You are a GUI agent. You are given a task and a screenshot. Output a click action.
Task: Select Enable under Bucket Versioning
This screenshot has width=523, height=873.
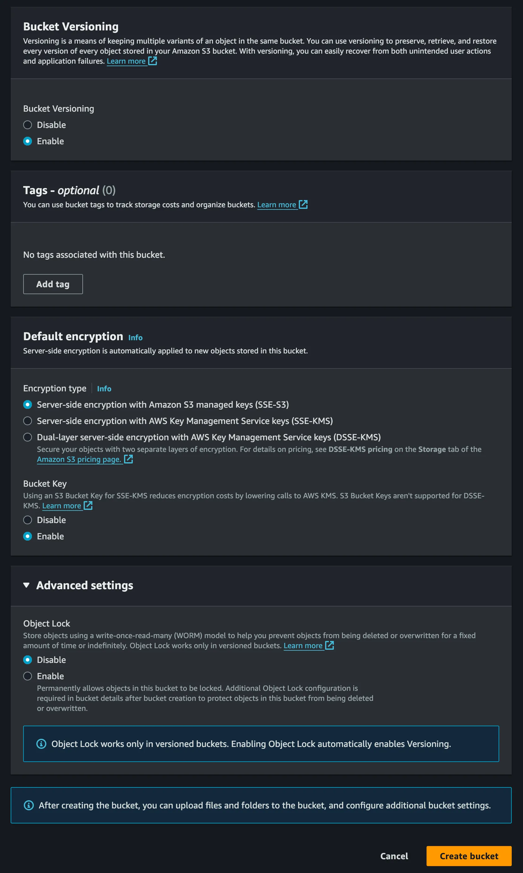[28, 141]
